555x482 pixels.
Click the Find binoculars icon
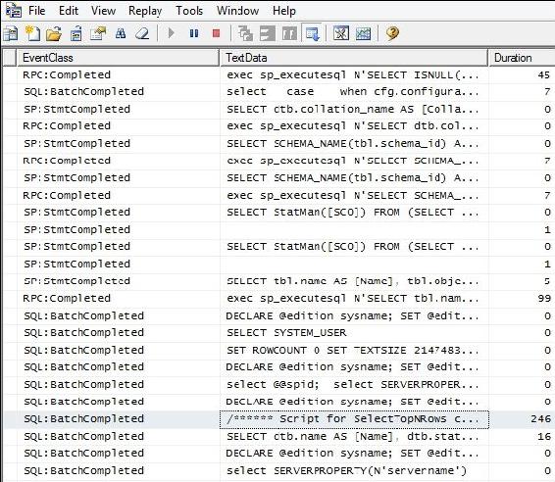121,34
